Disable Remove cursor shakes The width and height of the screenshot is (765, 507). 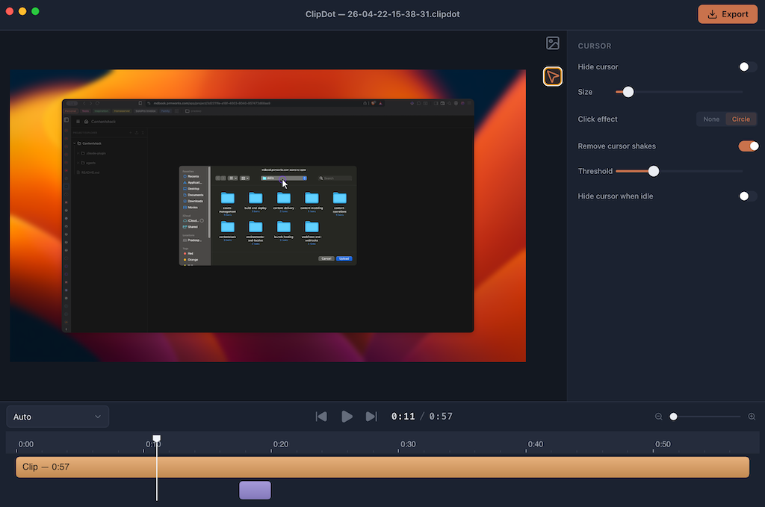coord(748,146)
